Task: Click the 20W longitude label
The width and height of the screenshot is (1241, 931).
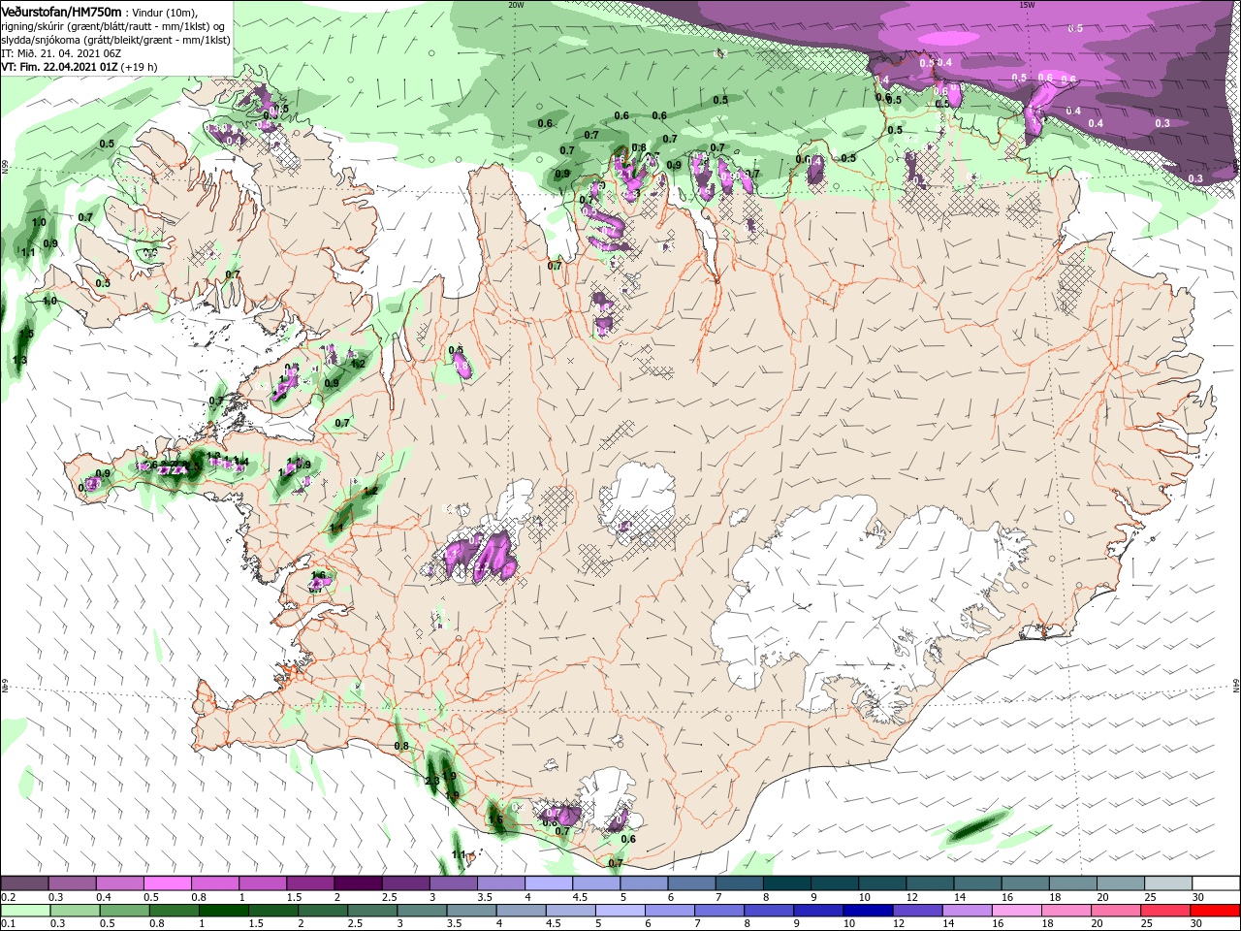Action: 516,4
